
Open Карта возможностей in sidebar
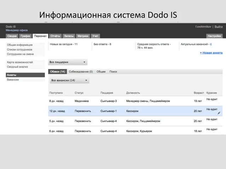point(20,62)
